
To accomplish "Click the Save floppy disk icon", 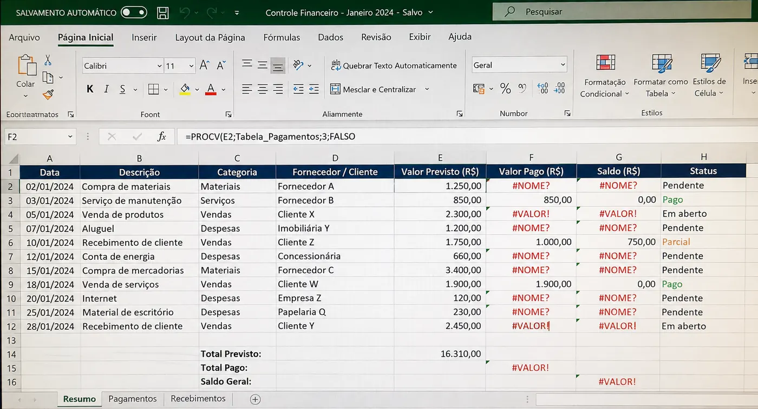I will 162,12.
